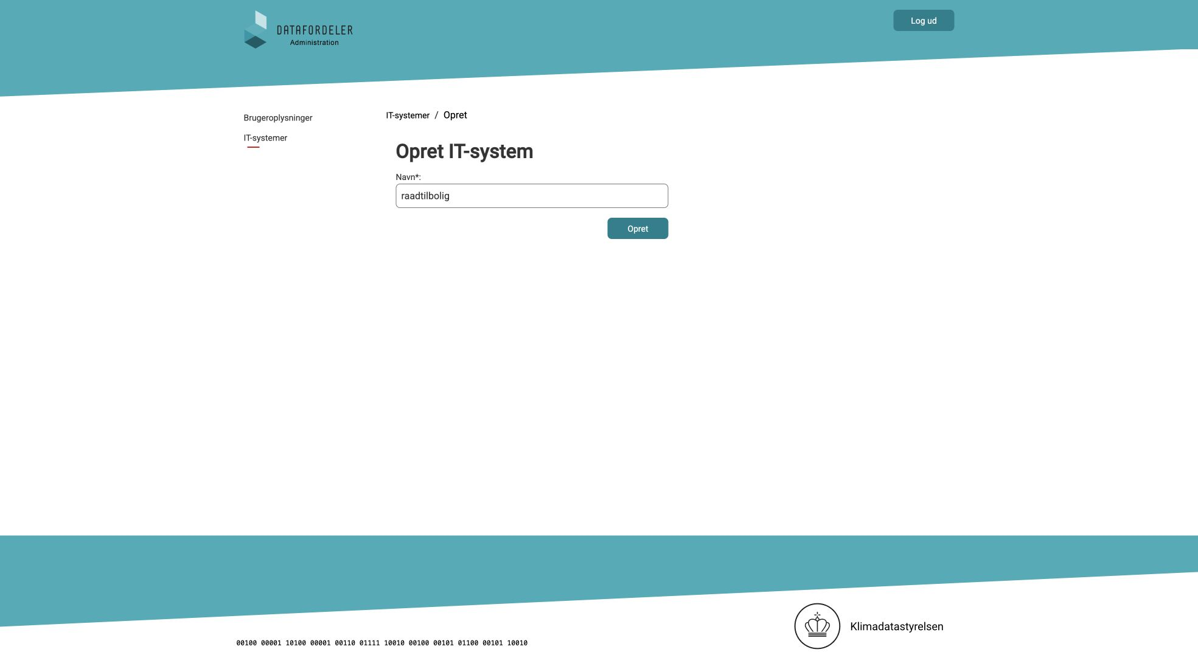Go back via IT-systemer breadcrumb link
1198x669 pixels.
(408, 116)
